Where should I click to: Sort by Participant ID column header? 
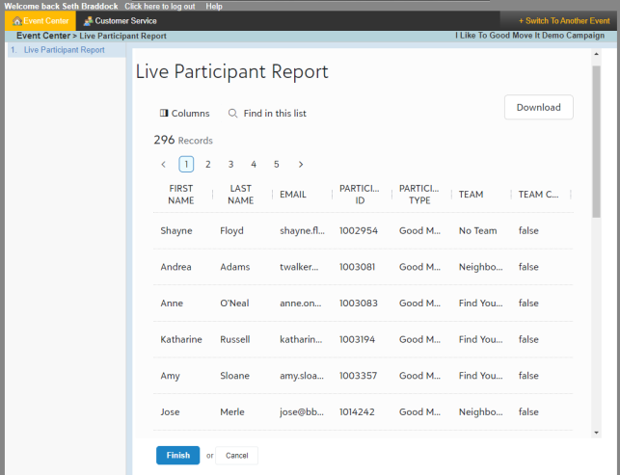pos(359,195)
